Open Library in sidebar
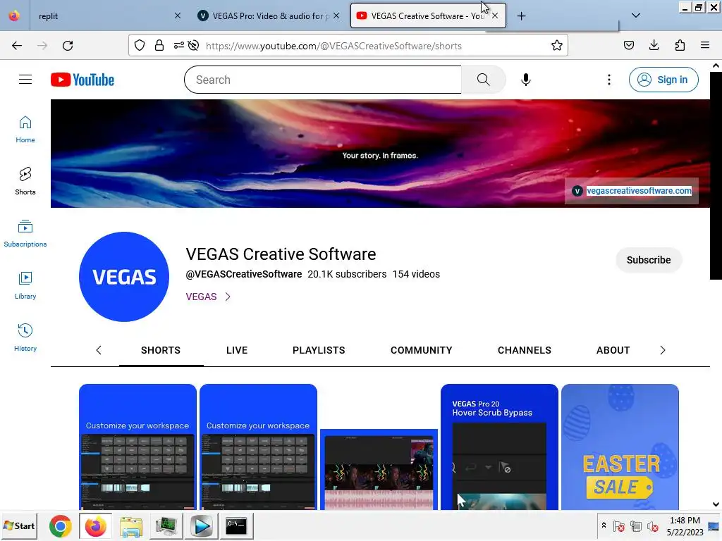Image resolution: width=722 pixels, height=541 pixels. [x=25, y=286]
